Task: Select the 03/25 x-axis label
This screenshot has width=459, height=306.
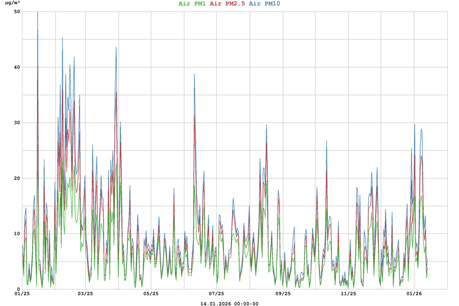Action: pyautogui.click(x=85, y=294)
